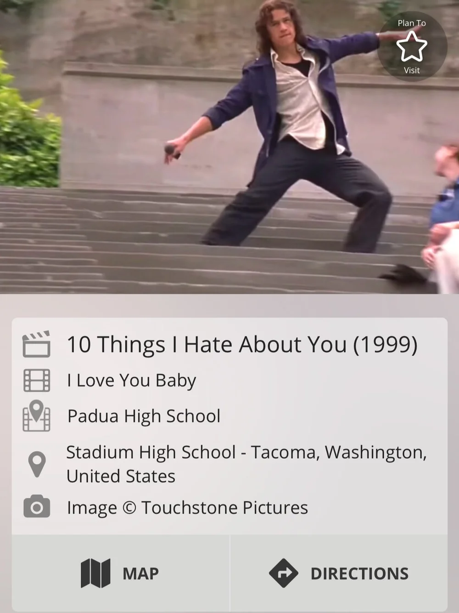
Task: Toggle the Plan To Visit star
Action: pyautogui.click(x=411, y=46)
